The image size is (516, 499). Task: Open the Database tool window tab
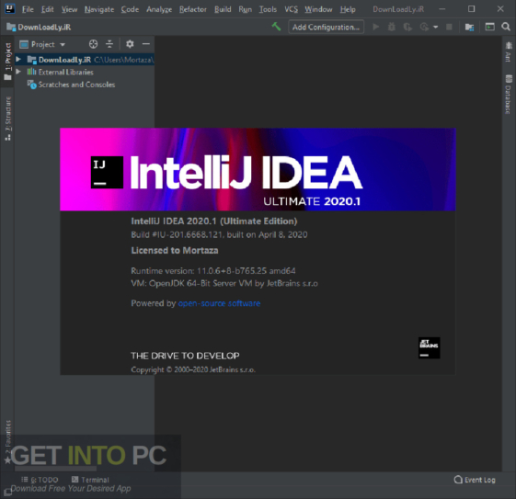coord(509,95)
